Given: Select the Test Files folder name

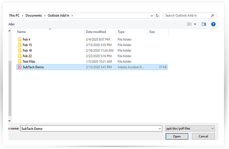Looking at the screenshot, I should pos(29,62).
